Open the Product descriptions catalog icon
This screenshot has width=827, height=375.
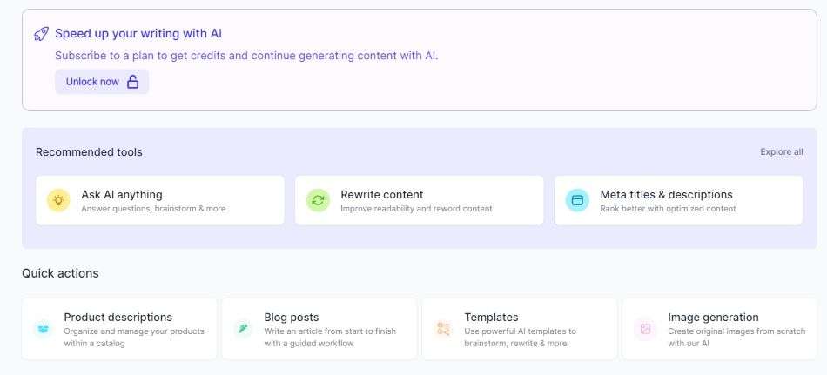(x=43, y=329)
